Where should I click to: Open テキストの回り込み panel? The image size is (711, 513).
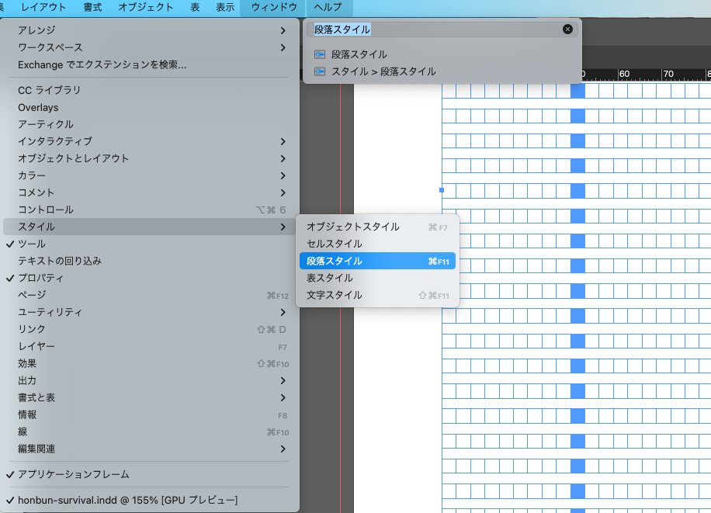click(x=151, y=261)
